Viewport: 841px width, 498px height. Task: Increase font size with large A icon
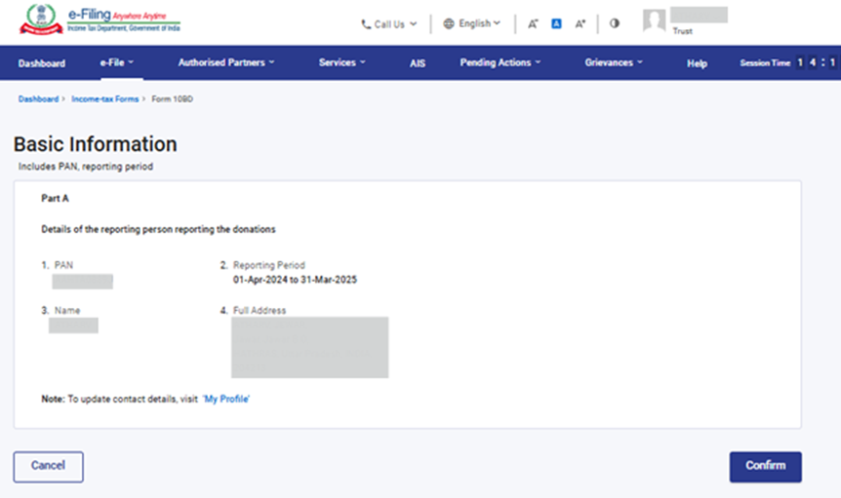pyautogui.click(x=581, y=23)
